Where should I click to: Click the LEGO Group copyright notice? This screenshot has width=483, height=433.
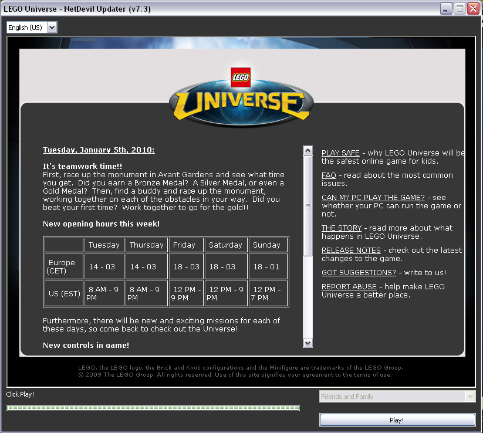[x=241, y=371]
